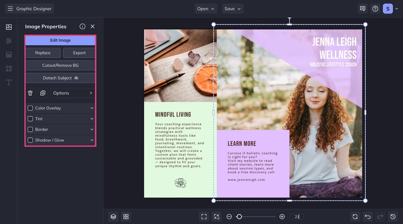The image size is (403, 224).
Task: Open the Open dropdown menu
Action: (206, 9)
